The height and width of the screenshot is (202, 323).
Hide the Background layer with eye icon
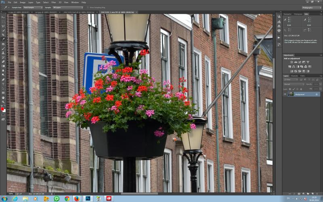point(285,94)
